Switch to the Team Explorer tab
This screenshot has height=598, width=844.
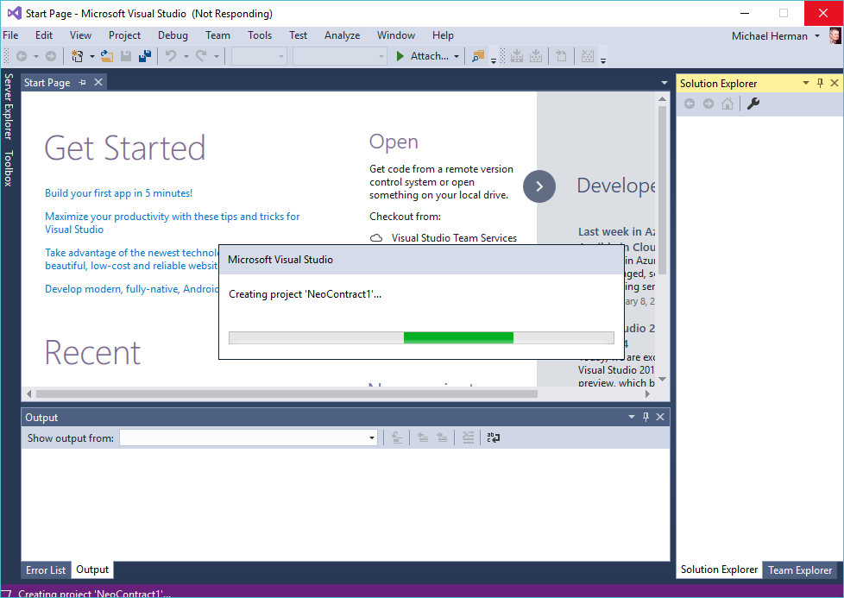pos(800,570)
